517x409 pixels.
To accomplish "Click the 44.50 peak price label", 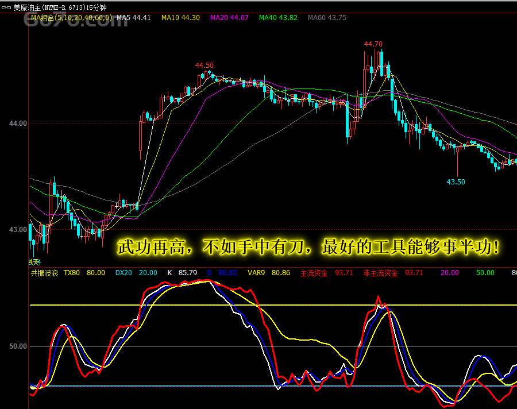I will click(205, 65).
